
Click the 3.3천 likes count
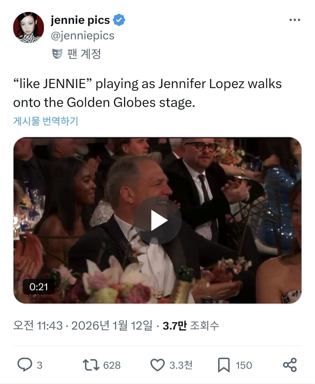coord(181,365)
